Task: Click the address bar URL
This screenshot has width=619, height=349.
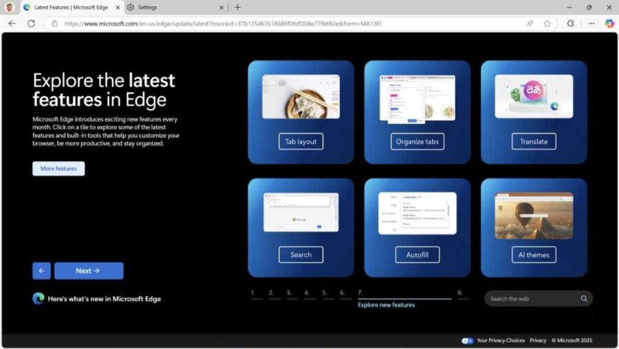Action: pyautogui.click(x=223, y=23)
